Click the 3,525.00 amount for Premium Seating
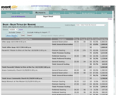Image resolution: width=116 pixels, height=95 pixels. tap(104, 50)
